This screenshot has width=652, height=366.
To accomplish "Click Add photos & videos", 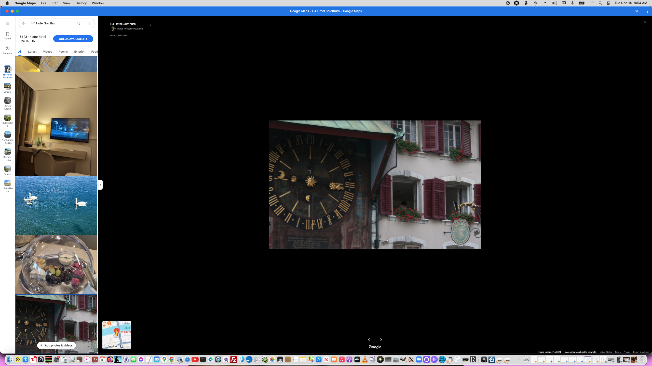I will pyautogui.click(x=56, y=345).
